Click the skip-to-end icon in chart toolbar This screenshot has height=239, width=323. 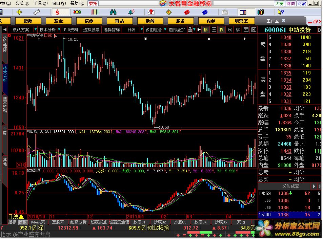(254, 29)
